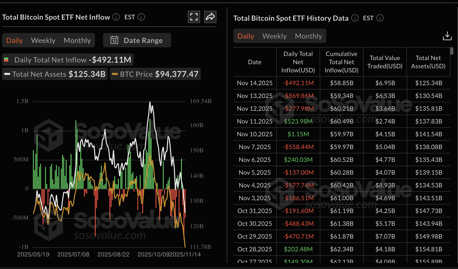Click the calendar icon in the Date Range button
The image size is (458, 269).
[115, 40]
